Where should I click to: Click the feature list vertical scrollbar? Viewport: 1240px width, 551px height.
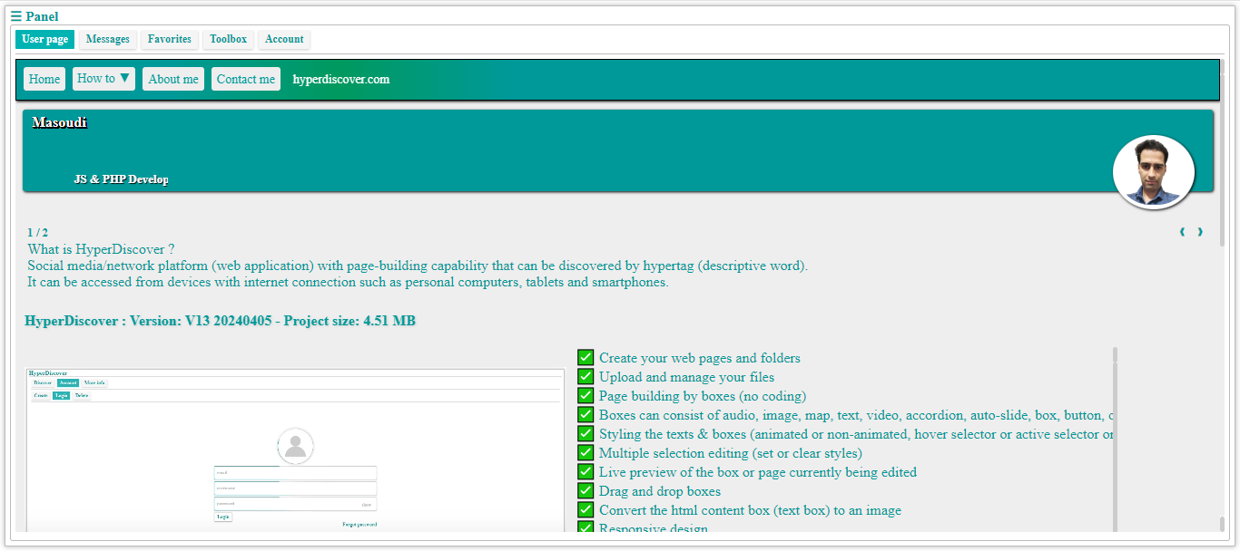tap(1115, 439)
